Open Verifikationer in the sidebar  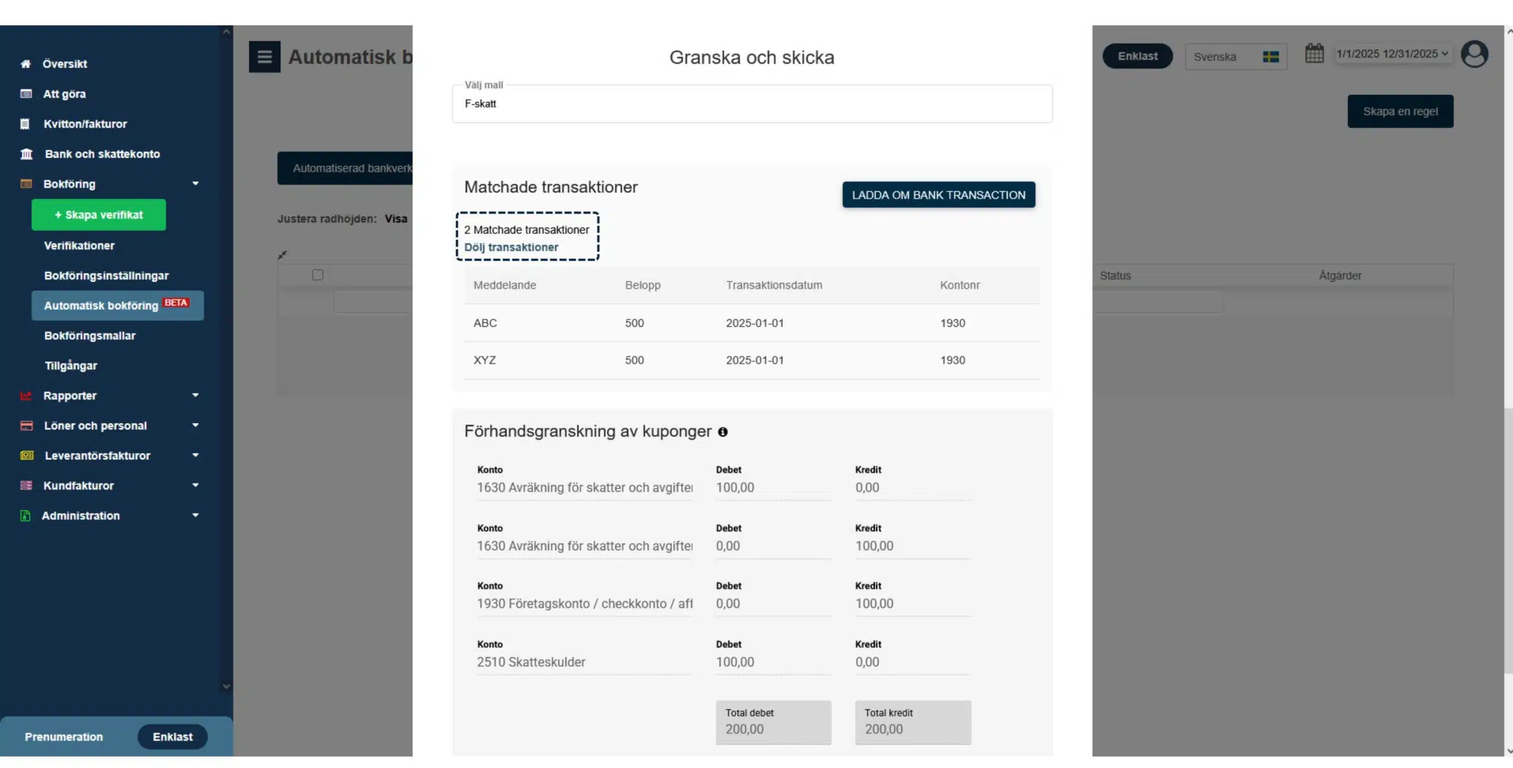[x=79, y=246]
